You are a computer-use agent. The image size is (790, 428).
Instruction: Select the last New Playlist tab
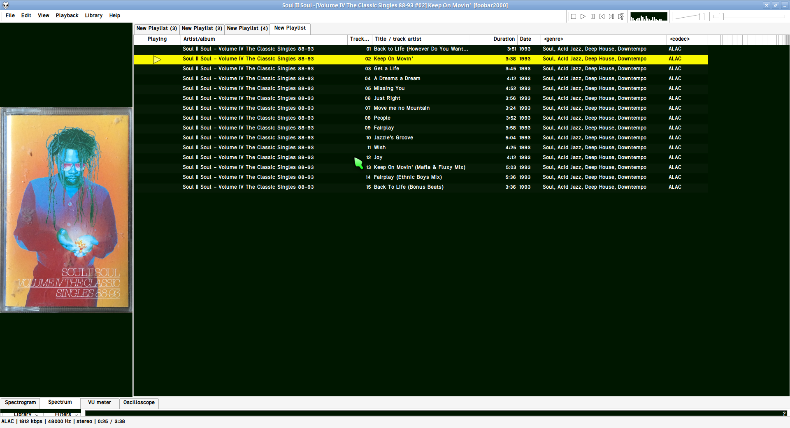(x=290, y=28)
